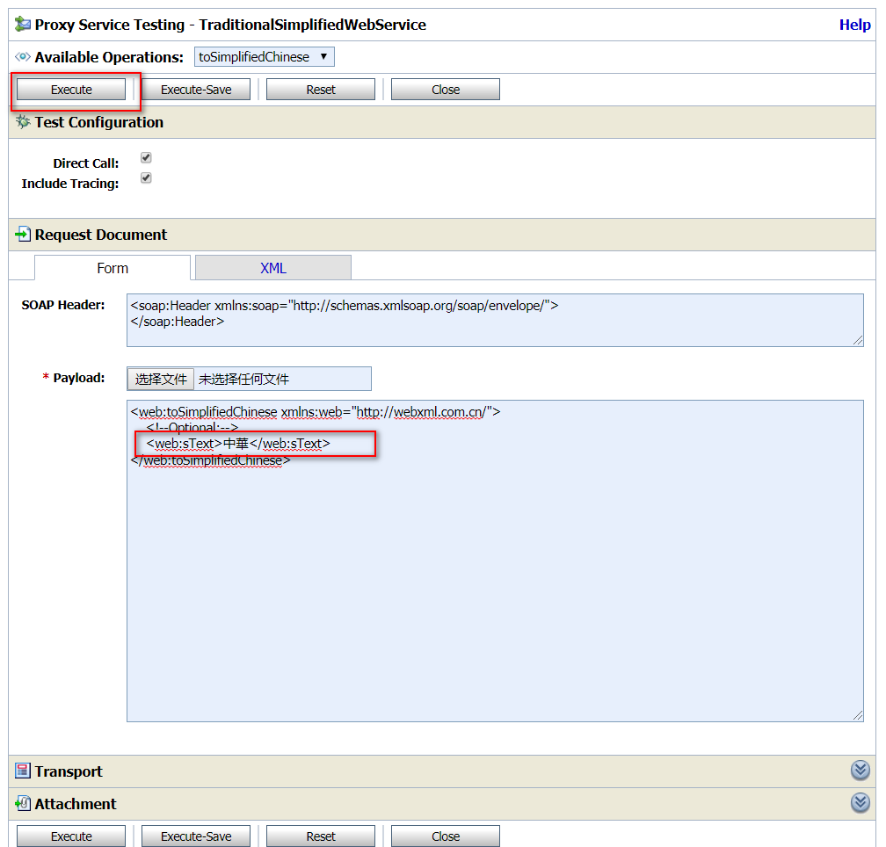Click the Request Document heading

[x=100, y=235]
